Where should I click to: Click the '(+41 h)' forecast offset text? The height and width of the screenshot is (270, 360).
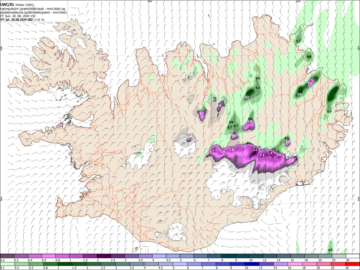[39, 20]
